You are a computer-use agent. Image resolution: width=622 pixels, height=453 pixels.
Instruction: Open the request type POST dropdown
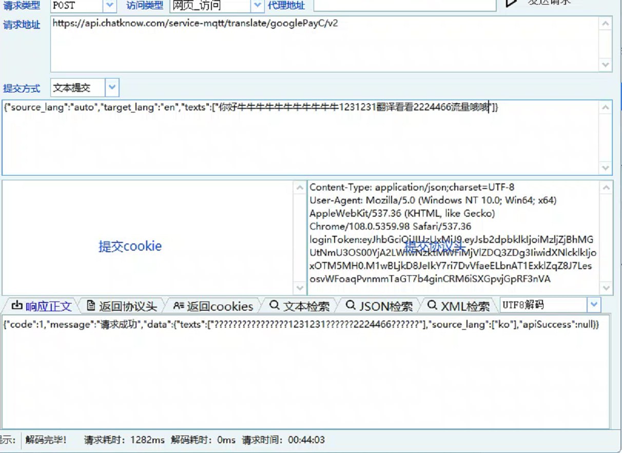coord(110,6)
